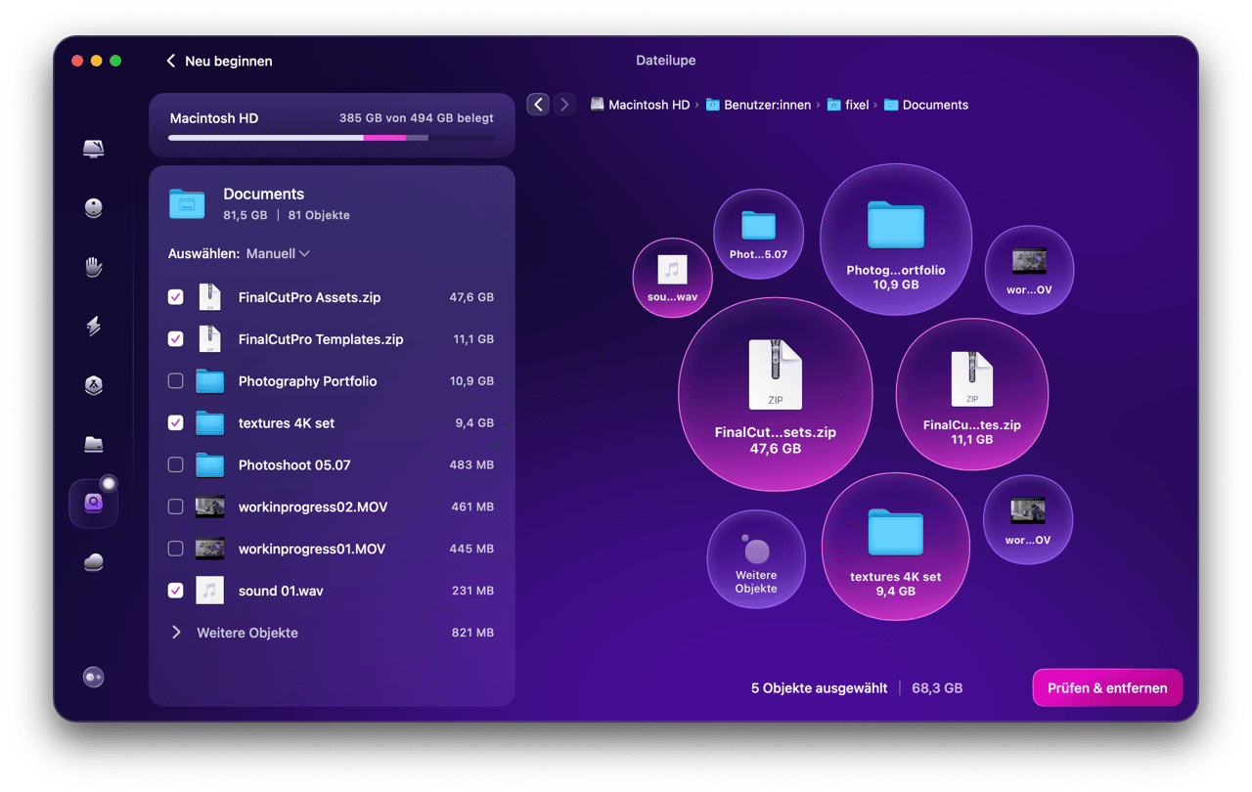The image size is (1252, 792).
Task: Open the Smart Care monitor icon in sidebar
Action: 94,149
